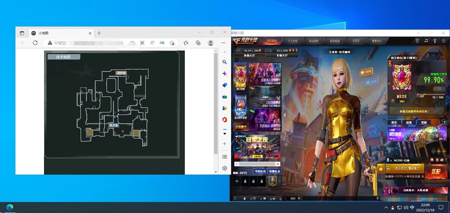The height and width of the screenshot is (213, 450).
Task: Open the 交易所 tab
Action: coord(356,41)
